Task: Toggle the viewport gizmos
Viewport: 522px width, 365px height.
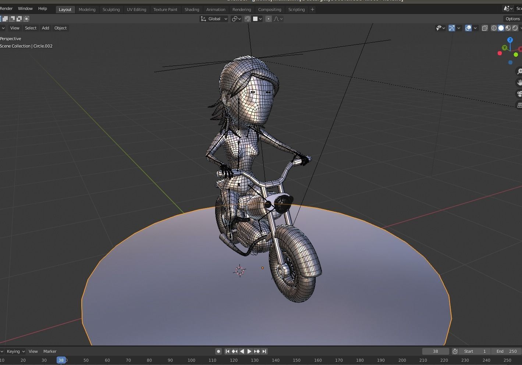Action: pos(452,28)
